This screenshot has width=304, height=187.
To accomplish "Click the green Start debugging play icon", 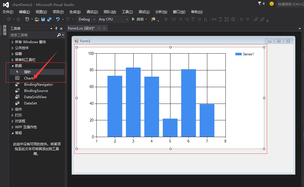I will (x=133, y=19).
